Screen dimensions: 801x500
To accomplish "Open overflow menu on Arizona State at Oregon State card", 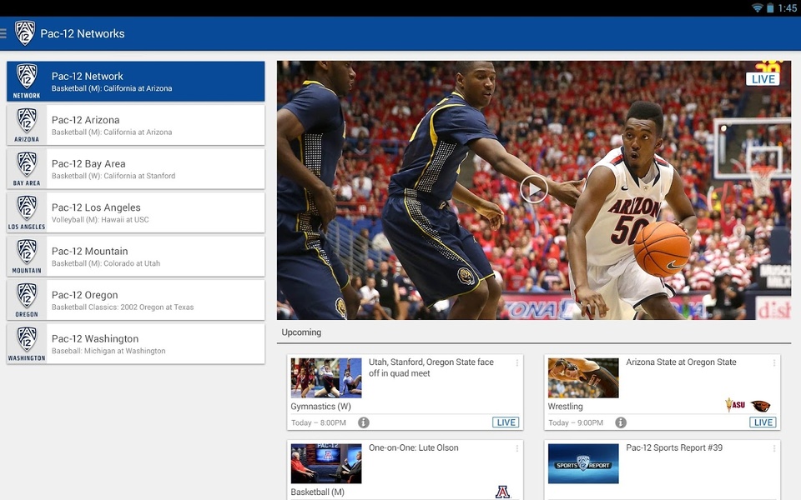I will tap(774, 362).
